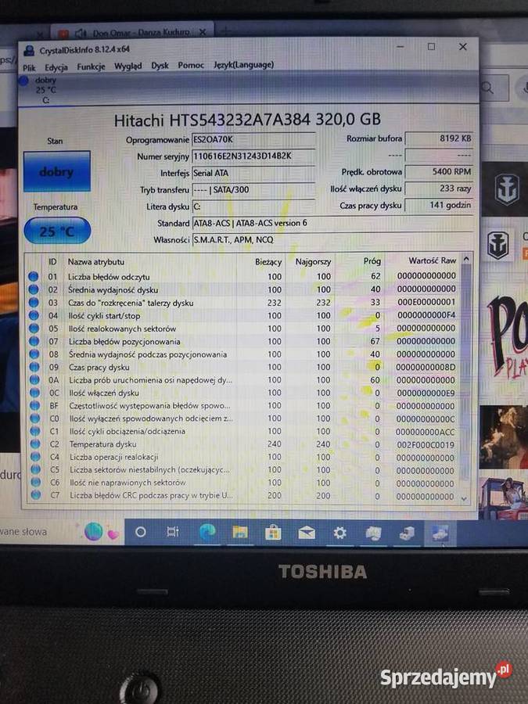Click the Tryb transferu SATA/300 field
The width and height of the screenshot is (528, 704).
[253, 189]
